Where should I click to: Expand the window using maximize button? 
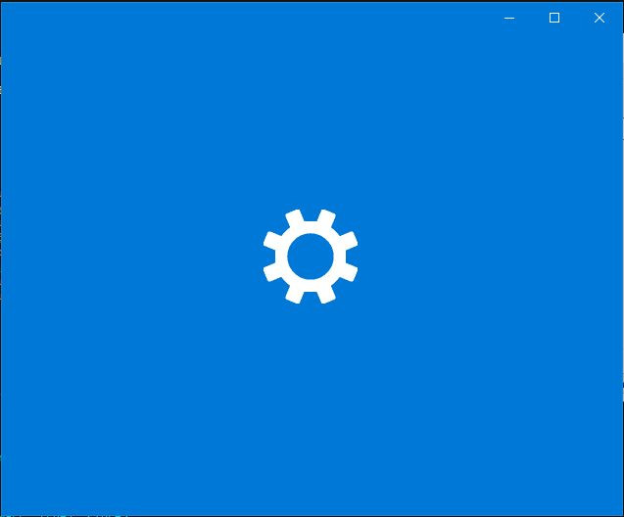[554, 18]
